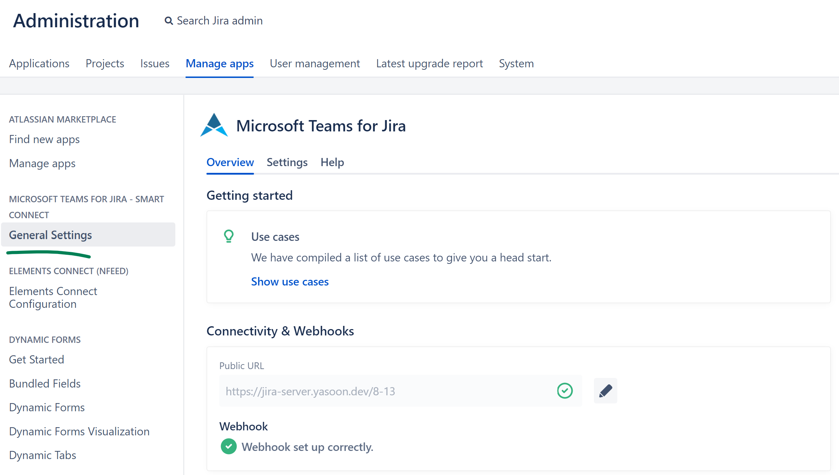Open Elements Connect Configuration
The height and width of the screenshot is (475, 839).
coord(53,298)
